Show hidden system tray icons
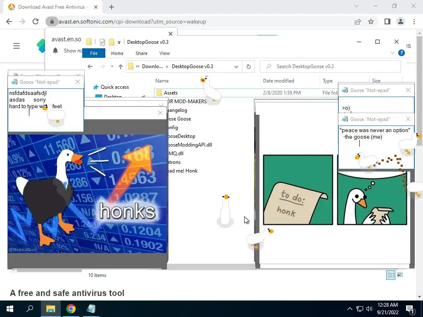 coord(349,309)
